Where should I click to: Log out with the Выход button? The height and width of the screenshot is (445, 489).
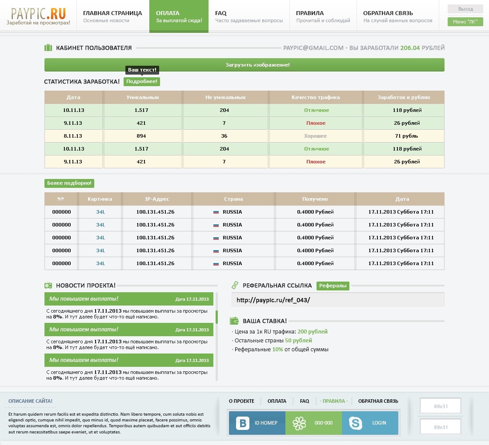(465, 9)
